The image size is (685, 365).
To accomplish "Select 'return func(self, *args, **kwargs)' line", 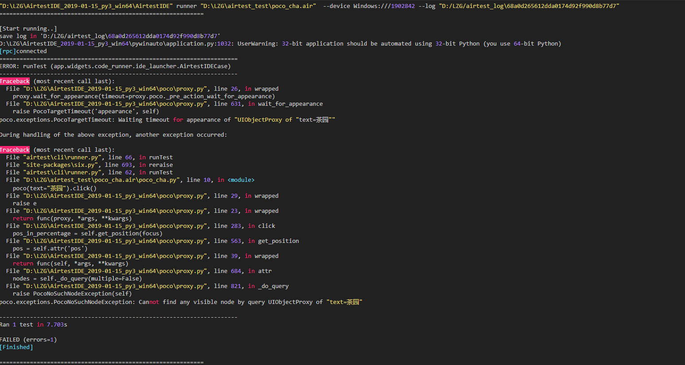I will tap(70, 264).
